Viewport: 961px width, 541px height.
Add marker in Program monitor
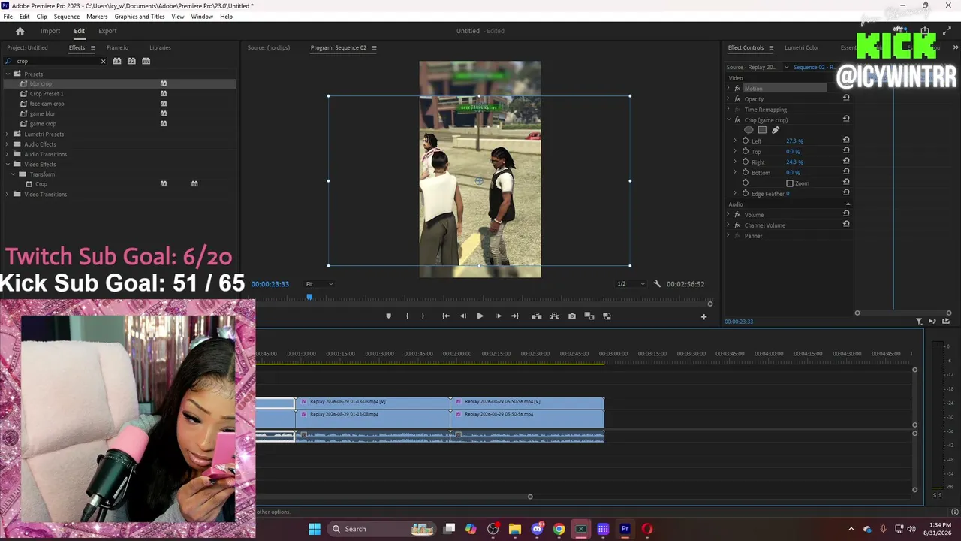click(388, 316)
